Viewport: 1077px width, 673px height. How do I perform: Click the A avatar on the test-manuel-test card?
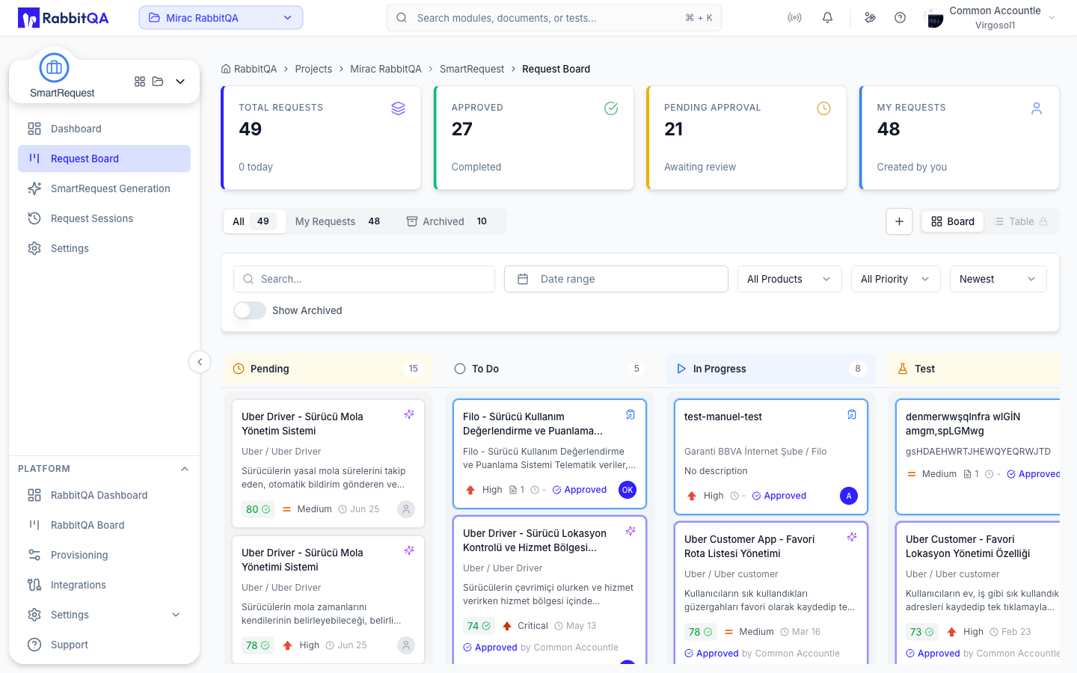click(849, 496)
